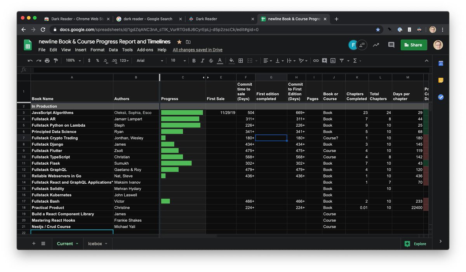Image resolution: width=466 pixels, height=272 pixels.
Task: Add a new sheet with the plus icon
Action: pos(34,243)
